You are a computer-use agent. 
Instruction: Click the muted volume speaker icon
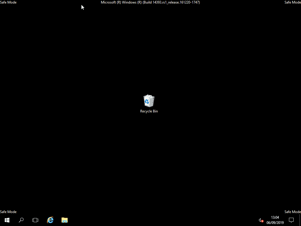coord(261,220)
